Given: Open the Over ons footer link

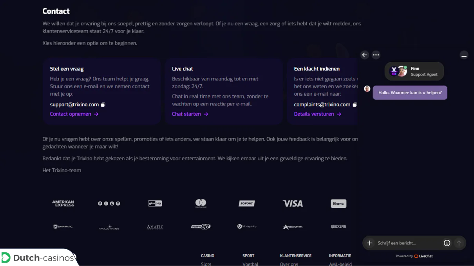Looking at the screenshot, I should coord(289,264).
